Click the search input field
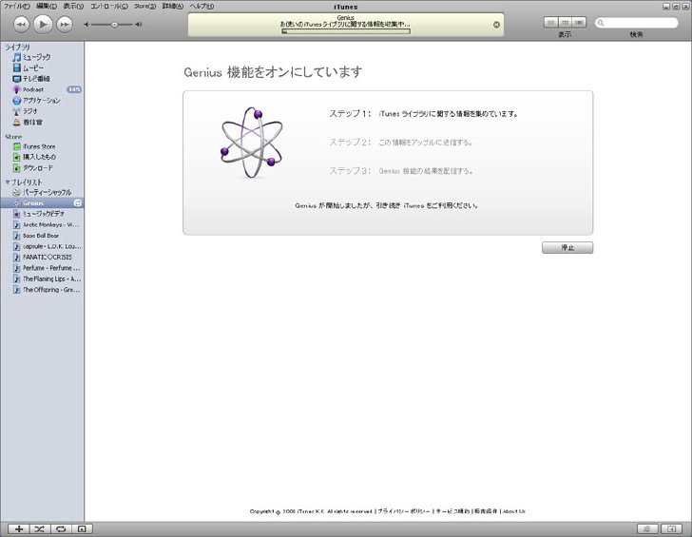This screenshot has width=692, height=537. coord(637,23)
